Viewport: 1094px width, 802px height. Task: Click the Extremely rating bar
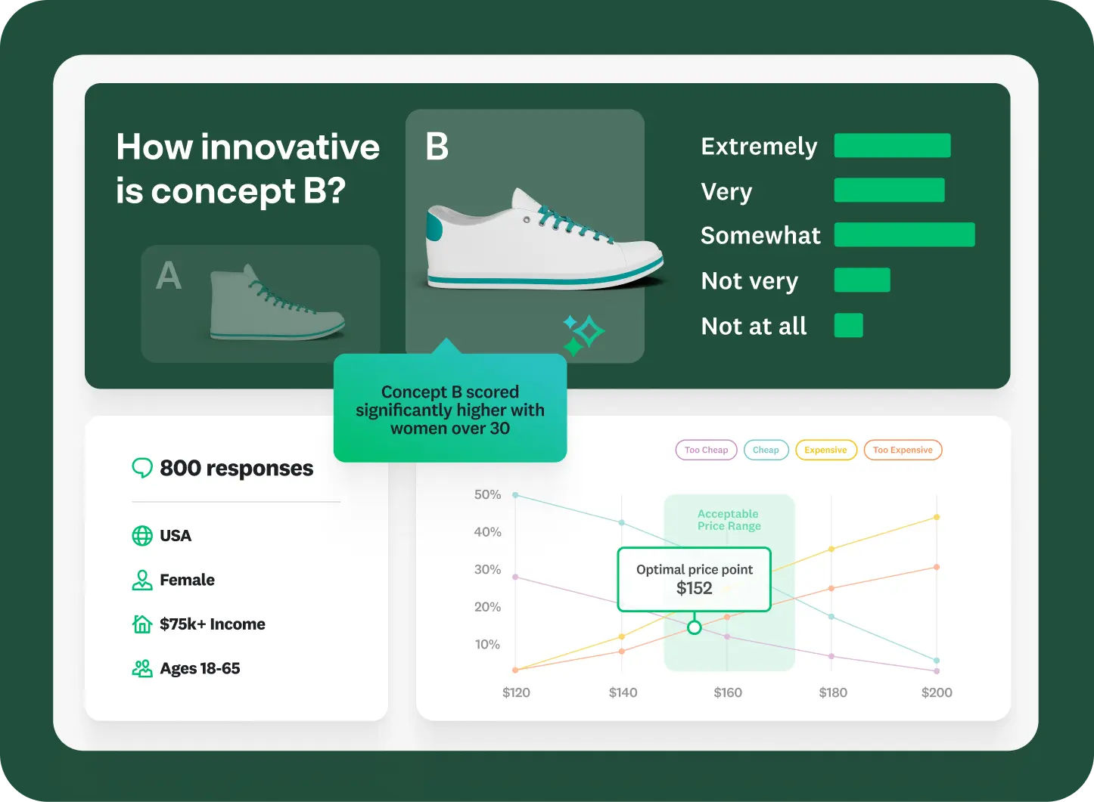pos(892,146)
